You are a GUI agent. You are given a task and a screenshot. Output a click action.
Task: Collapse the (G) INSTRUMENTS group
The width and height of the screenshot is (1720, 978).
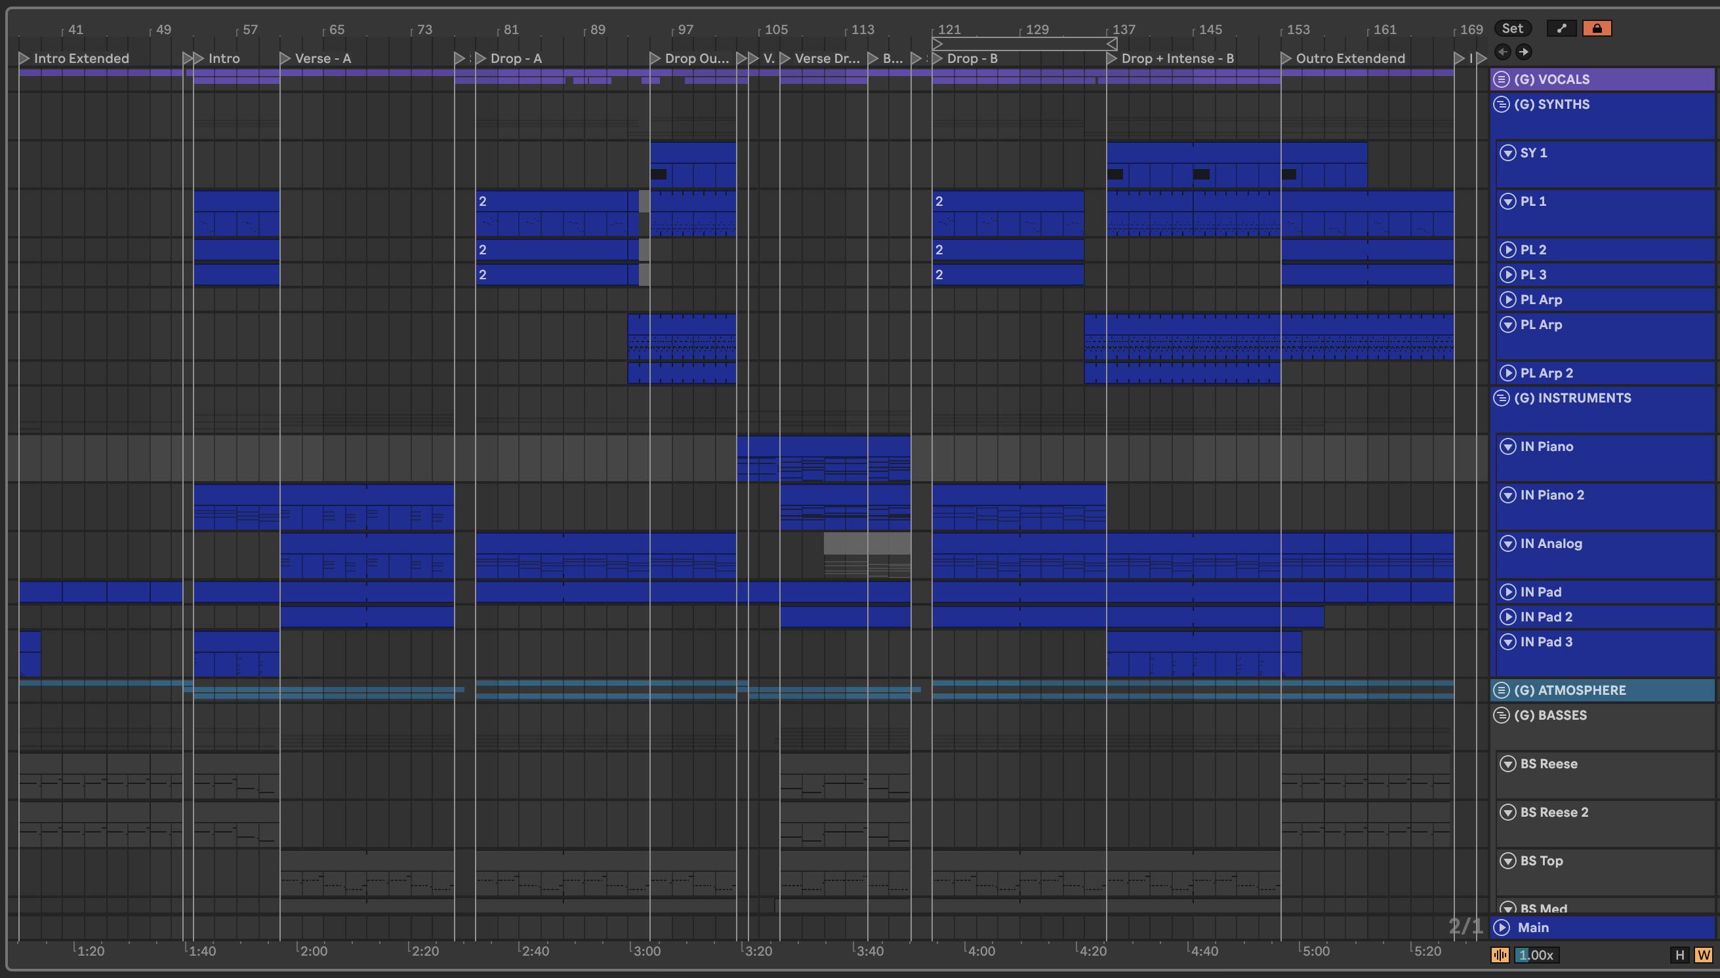[1502, 398]
